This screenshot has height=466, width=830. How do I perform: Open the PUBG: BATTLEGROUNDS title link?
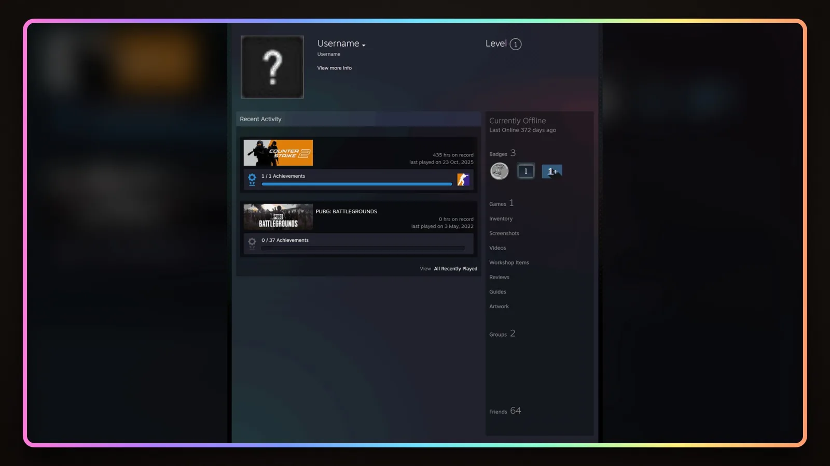pyautogui.click(x=347, y=211)
